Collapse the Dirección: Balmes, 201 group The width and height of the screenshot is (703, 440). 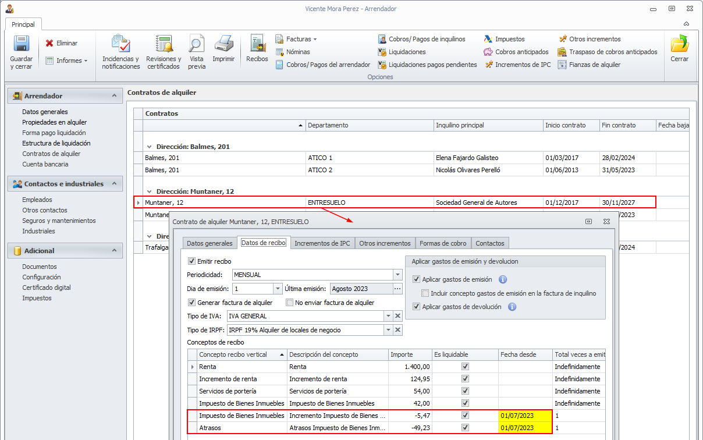tap(150, 147)
